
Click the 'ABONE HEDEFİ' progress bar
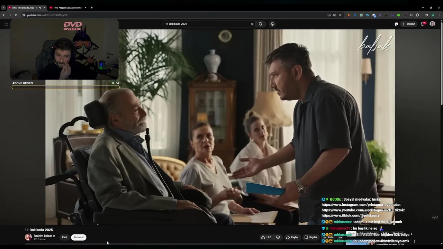click(x=65, y=87)
